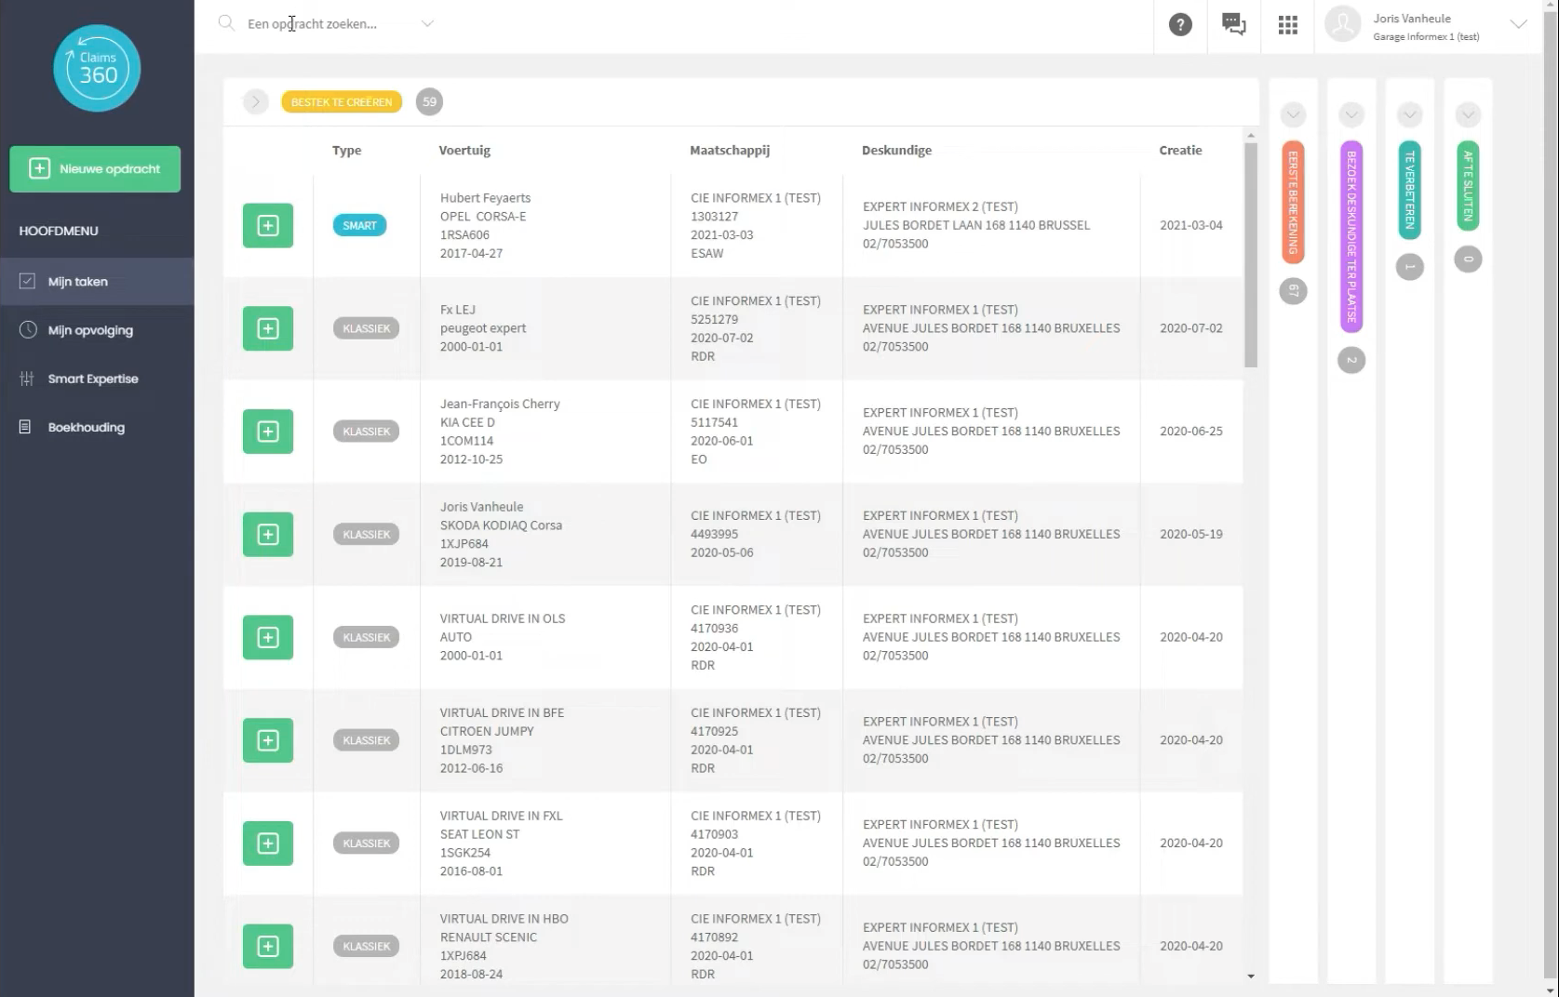Click the Claims 360 logo
Image resolution: width=1559 pixels, height=997 pixels.
tap(97, 68)
